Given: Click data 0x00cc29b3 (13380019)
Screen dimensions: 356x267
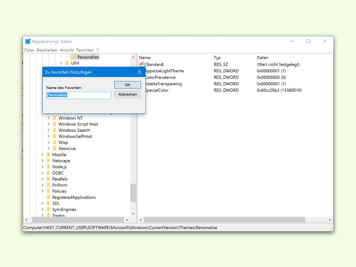Looking at the screenshot, I should [279, 90].
